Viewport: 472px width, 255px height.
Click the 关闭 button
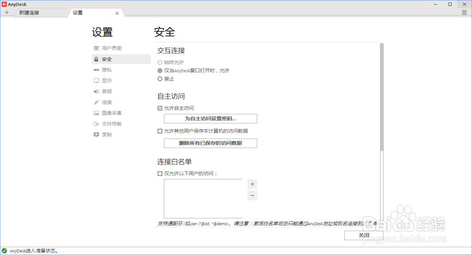click(363, 235)
